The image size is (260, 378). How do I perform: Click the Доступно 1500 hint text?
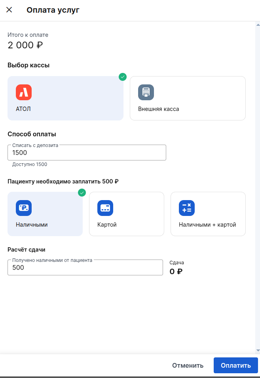coord(30,164)
